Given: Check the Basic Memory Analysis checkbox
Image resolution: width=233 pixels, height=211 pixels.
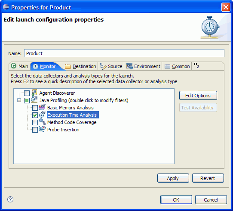Looking at the screenshot, I should pos(35,108).
